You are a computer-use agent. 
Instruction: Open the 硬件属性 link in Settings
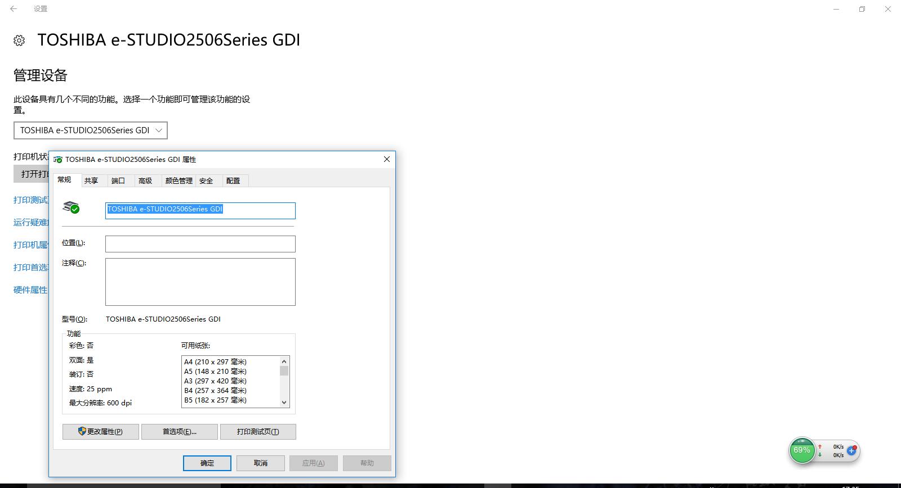coord(30,290)
